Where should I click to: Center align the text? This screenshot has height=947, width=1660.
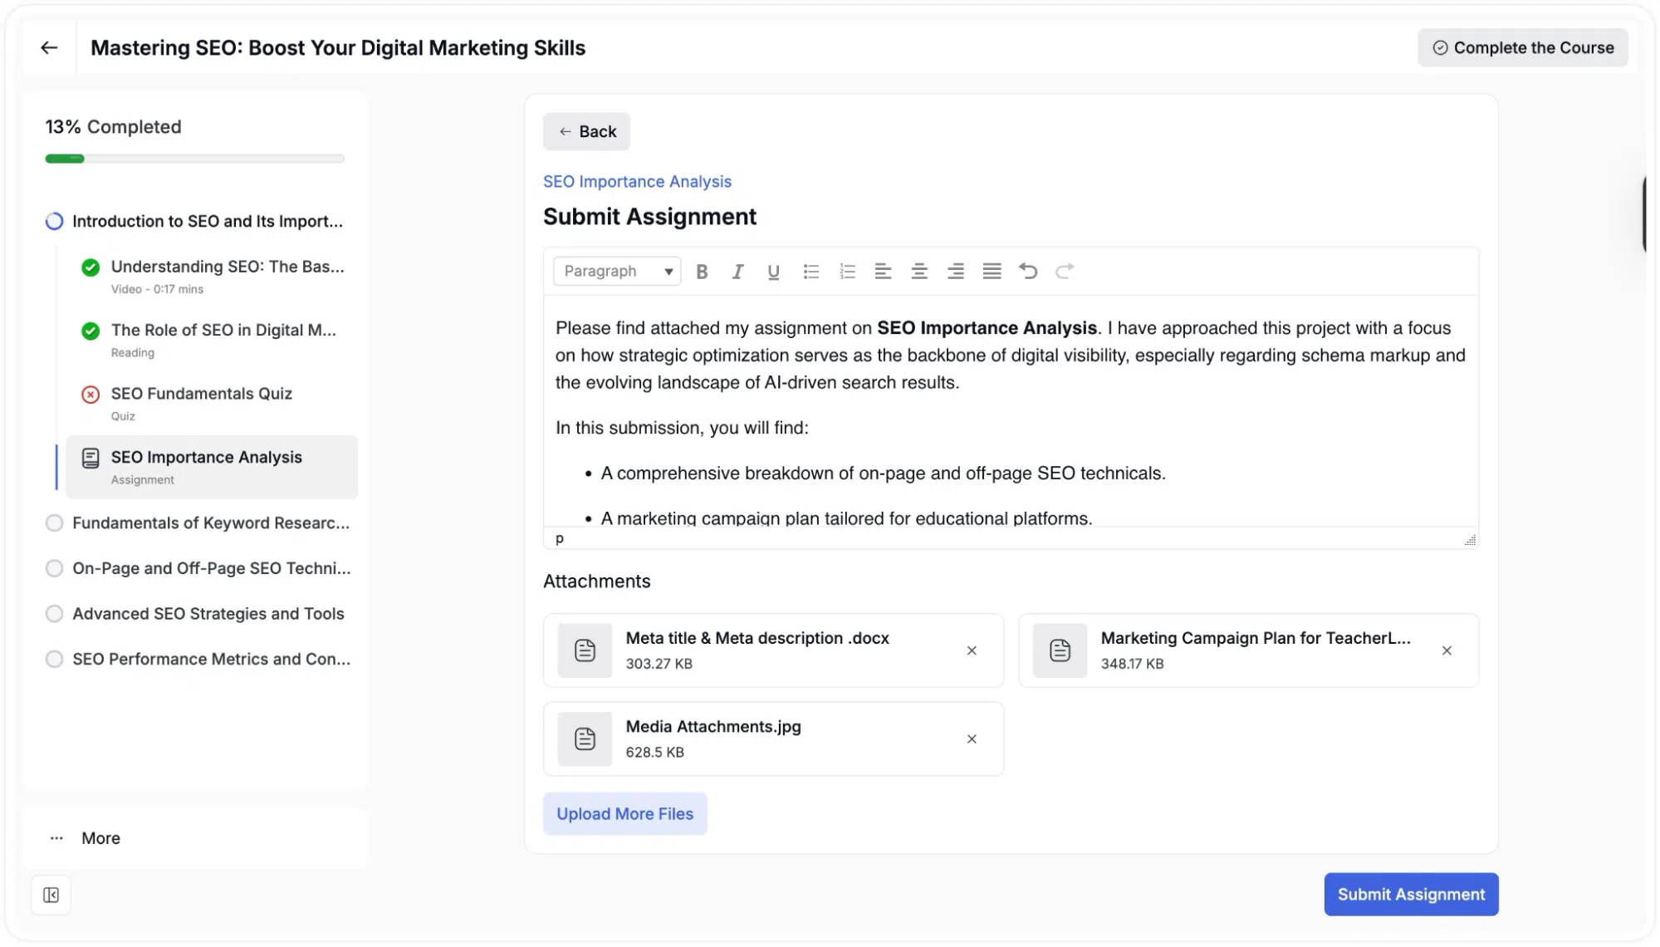point(919,272)
